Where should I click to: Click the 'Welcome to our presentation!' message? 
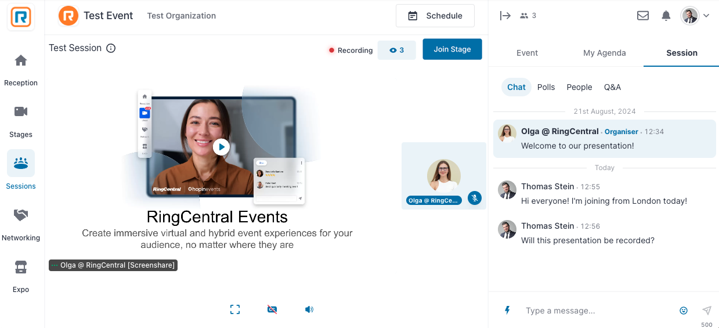tap(577, 146)
